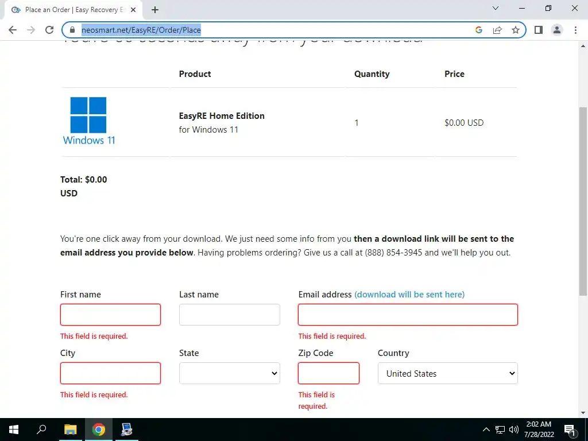Click the Product column header
Image resolution: width=588 pixels, height=441 pixels.
(195, 74)
